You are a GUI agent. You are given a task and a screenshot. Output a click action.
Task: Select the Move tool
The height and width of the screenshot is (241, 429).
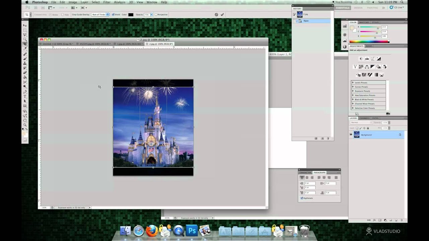pyautogui.click(x=25, y=25)
